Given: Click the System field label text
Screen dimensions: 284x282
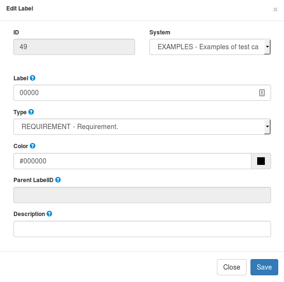Looking at the screenshot, I should [x=160, y=33].
